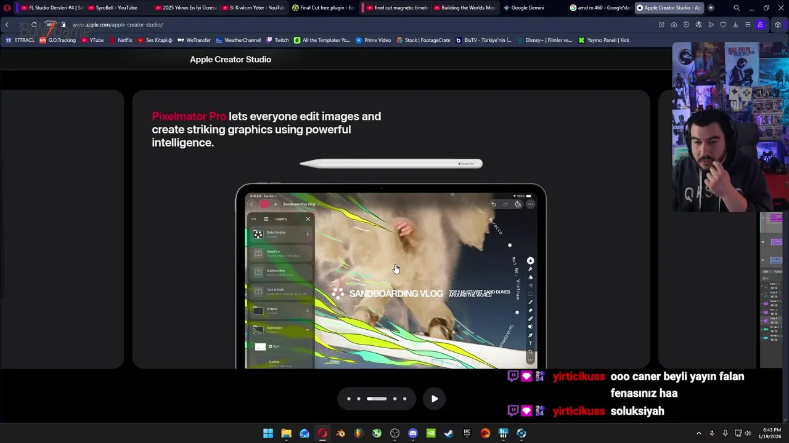Open a new browser tab
Image resolution: width=789 pixels, height=443 pixels.
click(711, 8)
